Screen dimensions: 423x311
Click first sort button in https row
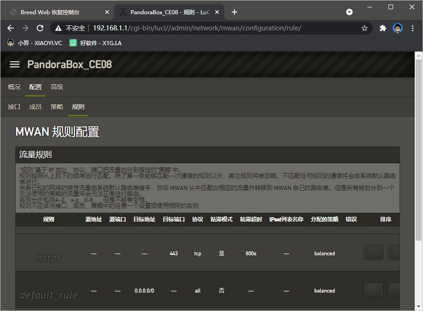(374, 253)
